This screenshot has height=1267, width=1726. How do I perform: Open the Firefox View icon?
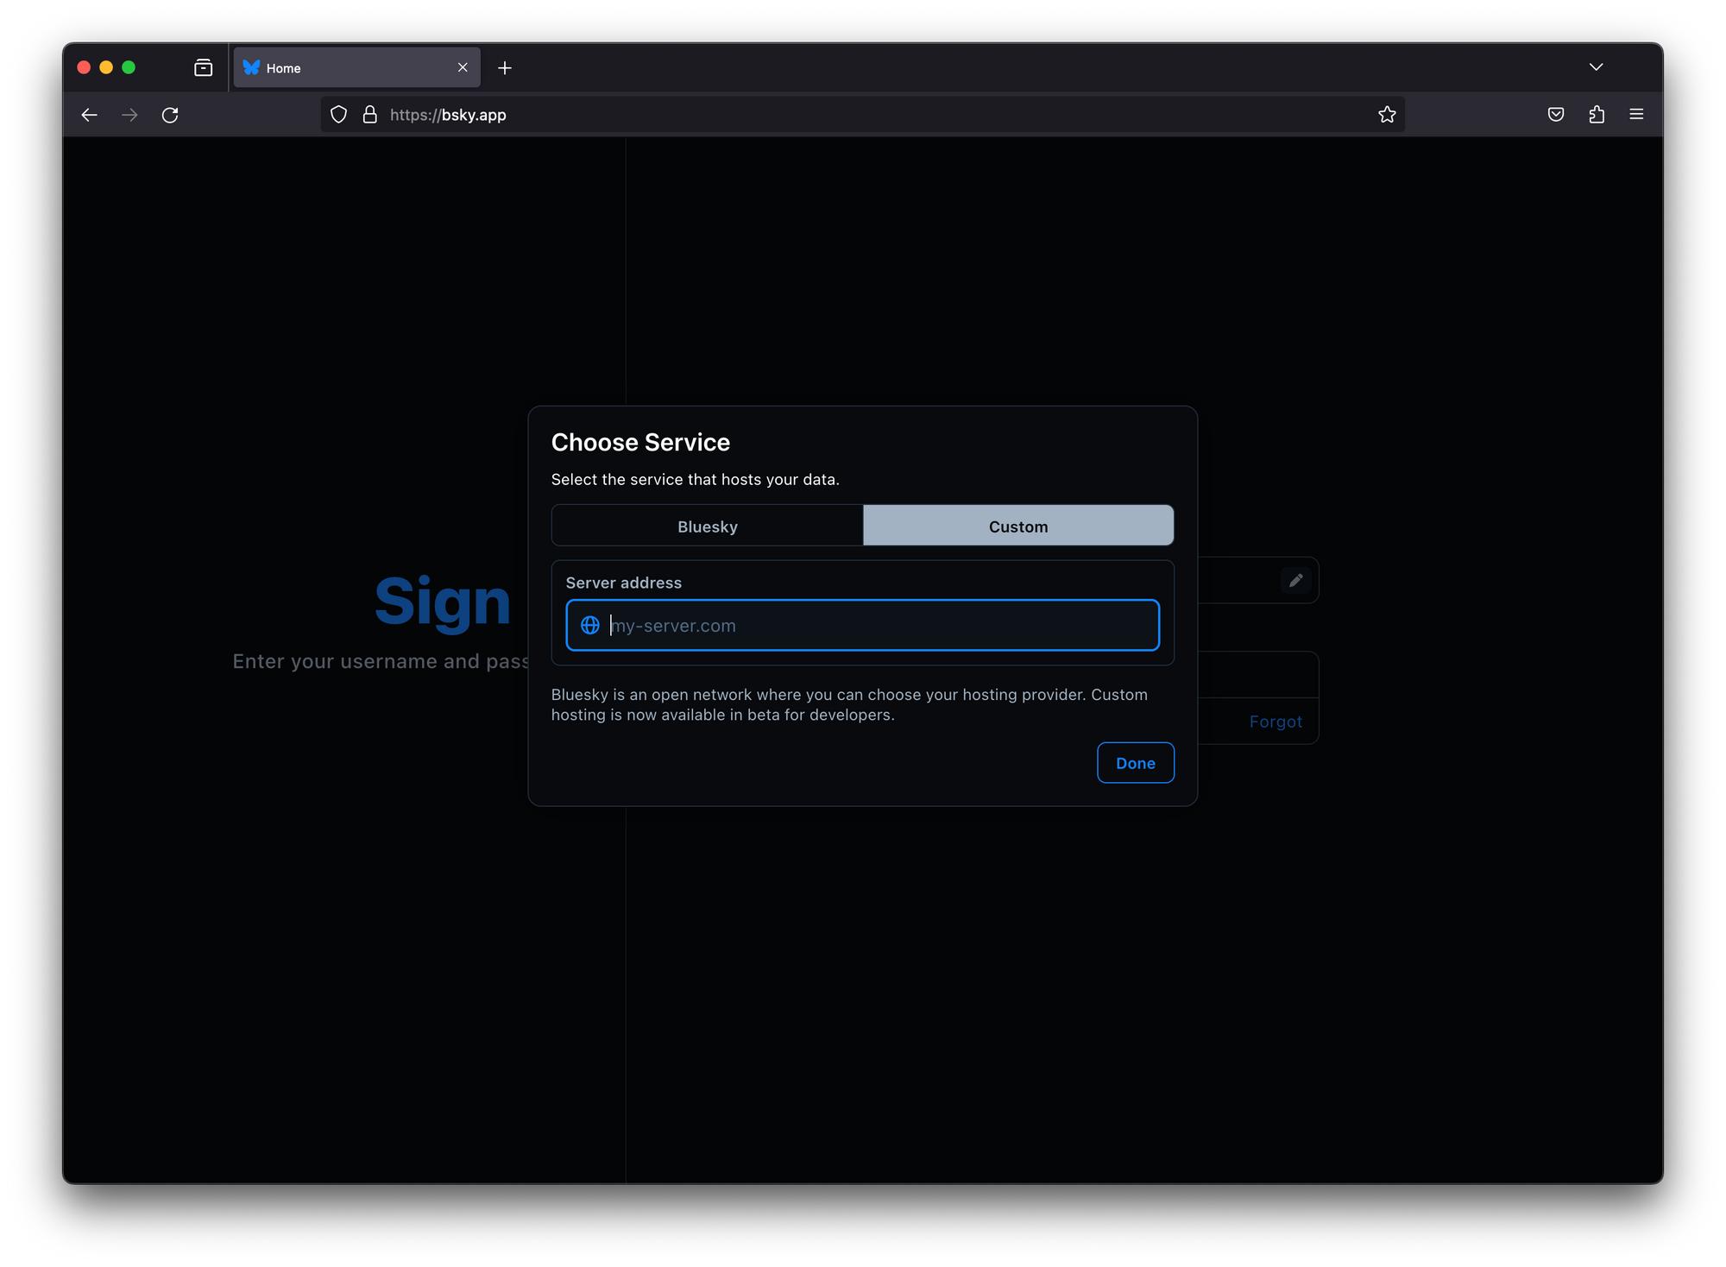pos(204,67)
